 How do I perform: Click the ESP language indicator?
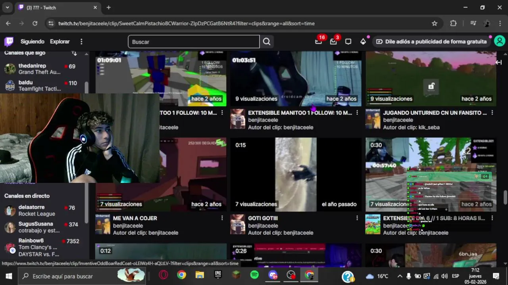[x=456, y=276]
